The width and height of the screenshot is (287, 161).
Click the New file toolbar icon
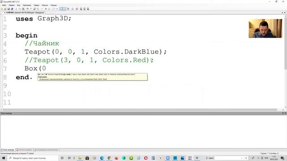(2, 9)
